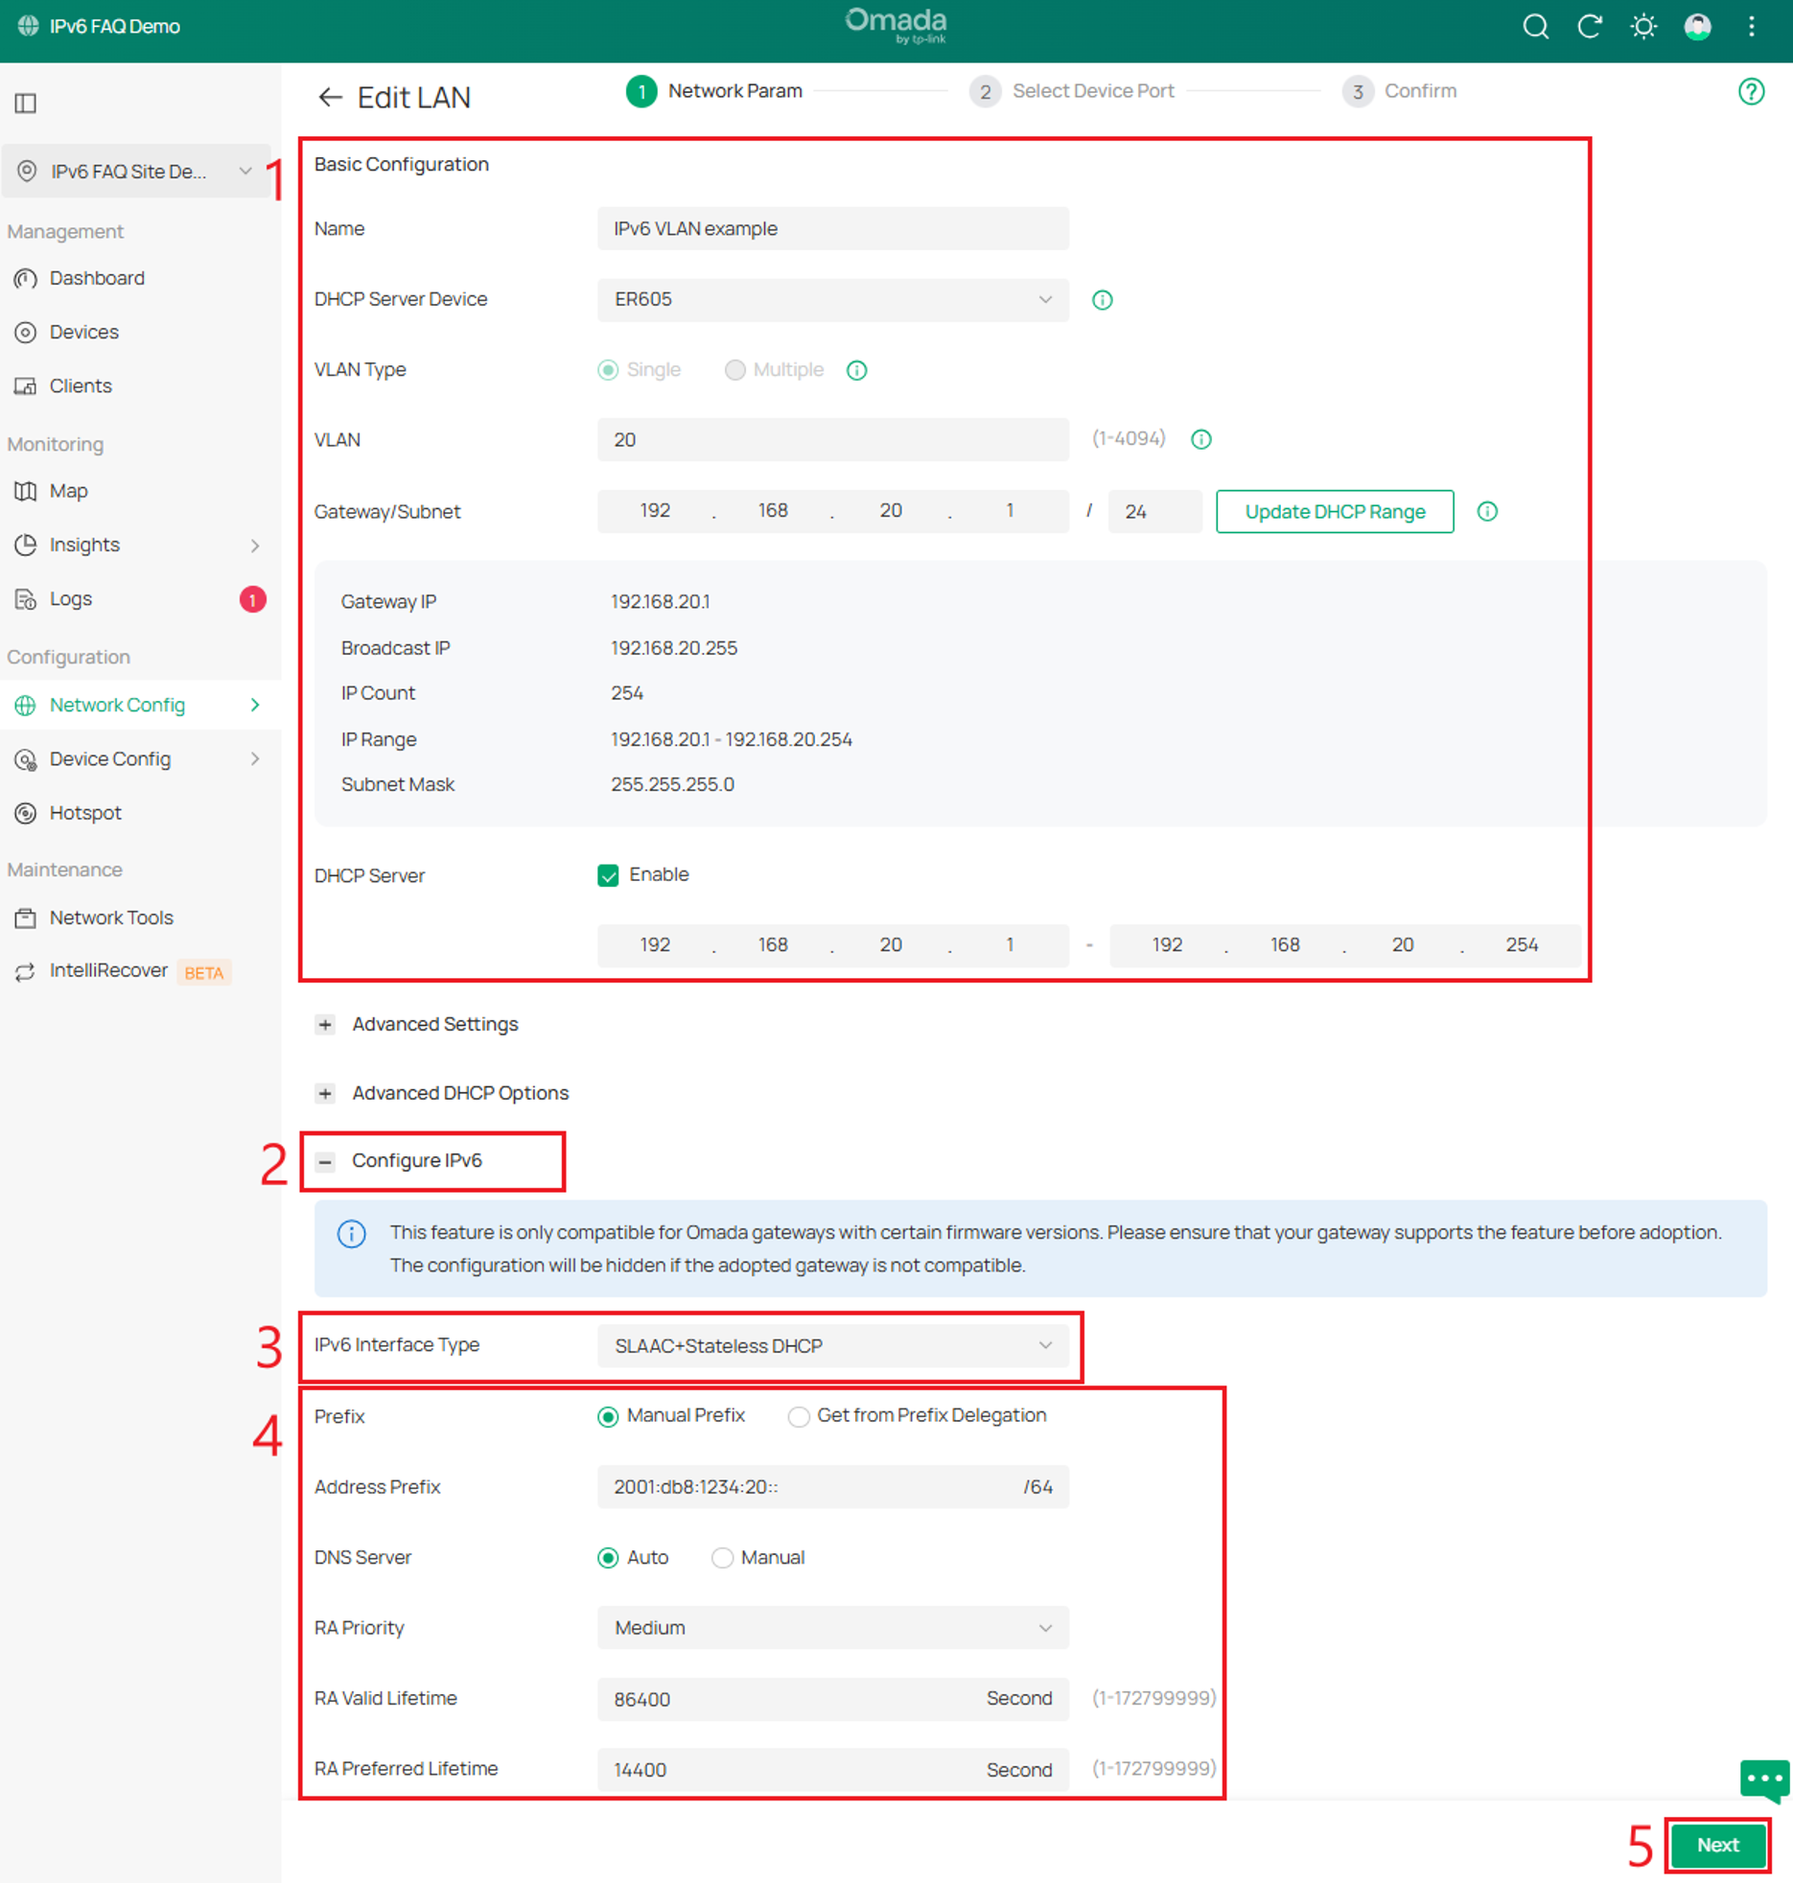Go to step 3 Confirm
The width and height of the screenshot is (1793, 1883).
[1399, 92]
